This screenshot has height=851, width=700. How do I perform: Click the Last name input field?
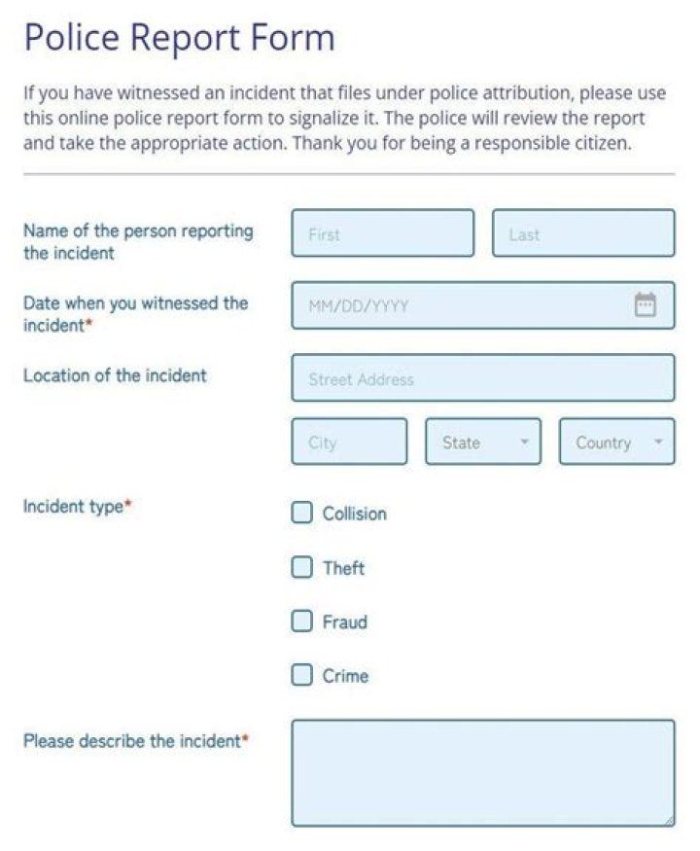pos(582,234)
